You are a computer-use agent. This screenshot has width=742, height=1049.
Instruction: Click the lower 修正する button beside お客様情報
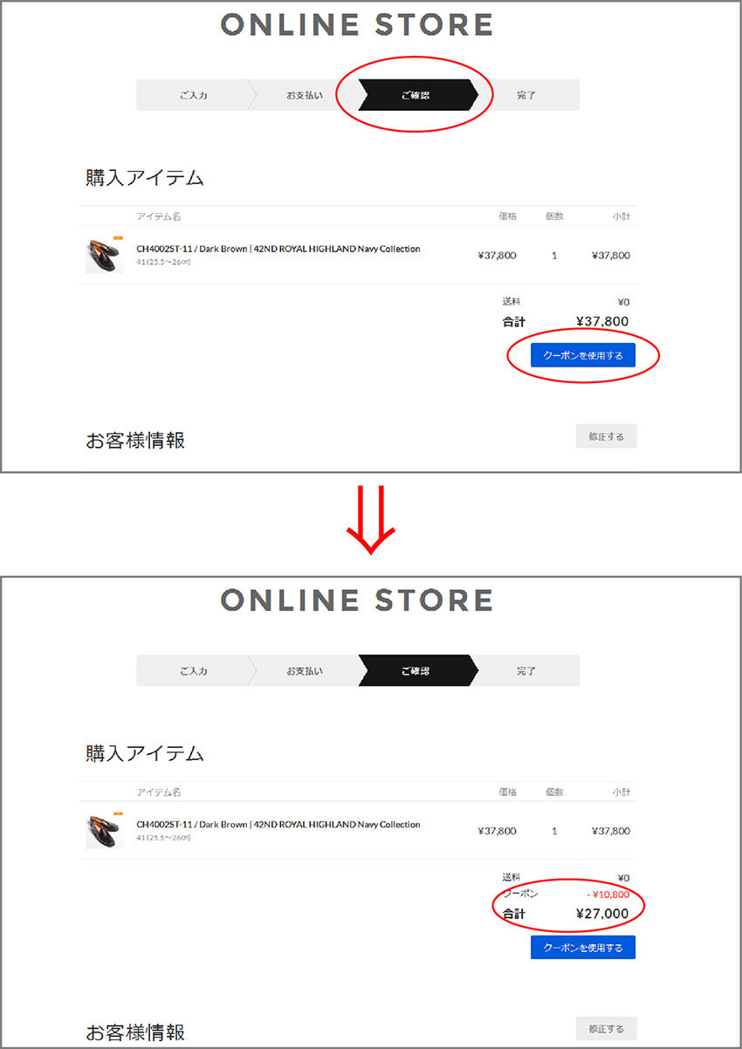tap(606, 1029)
